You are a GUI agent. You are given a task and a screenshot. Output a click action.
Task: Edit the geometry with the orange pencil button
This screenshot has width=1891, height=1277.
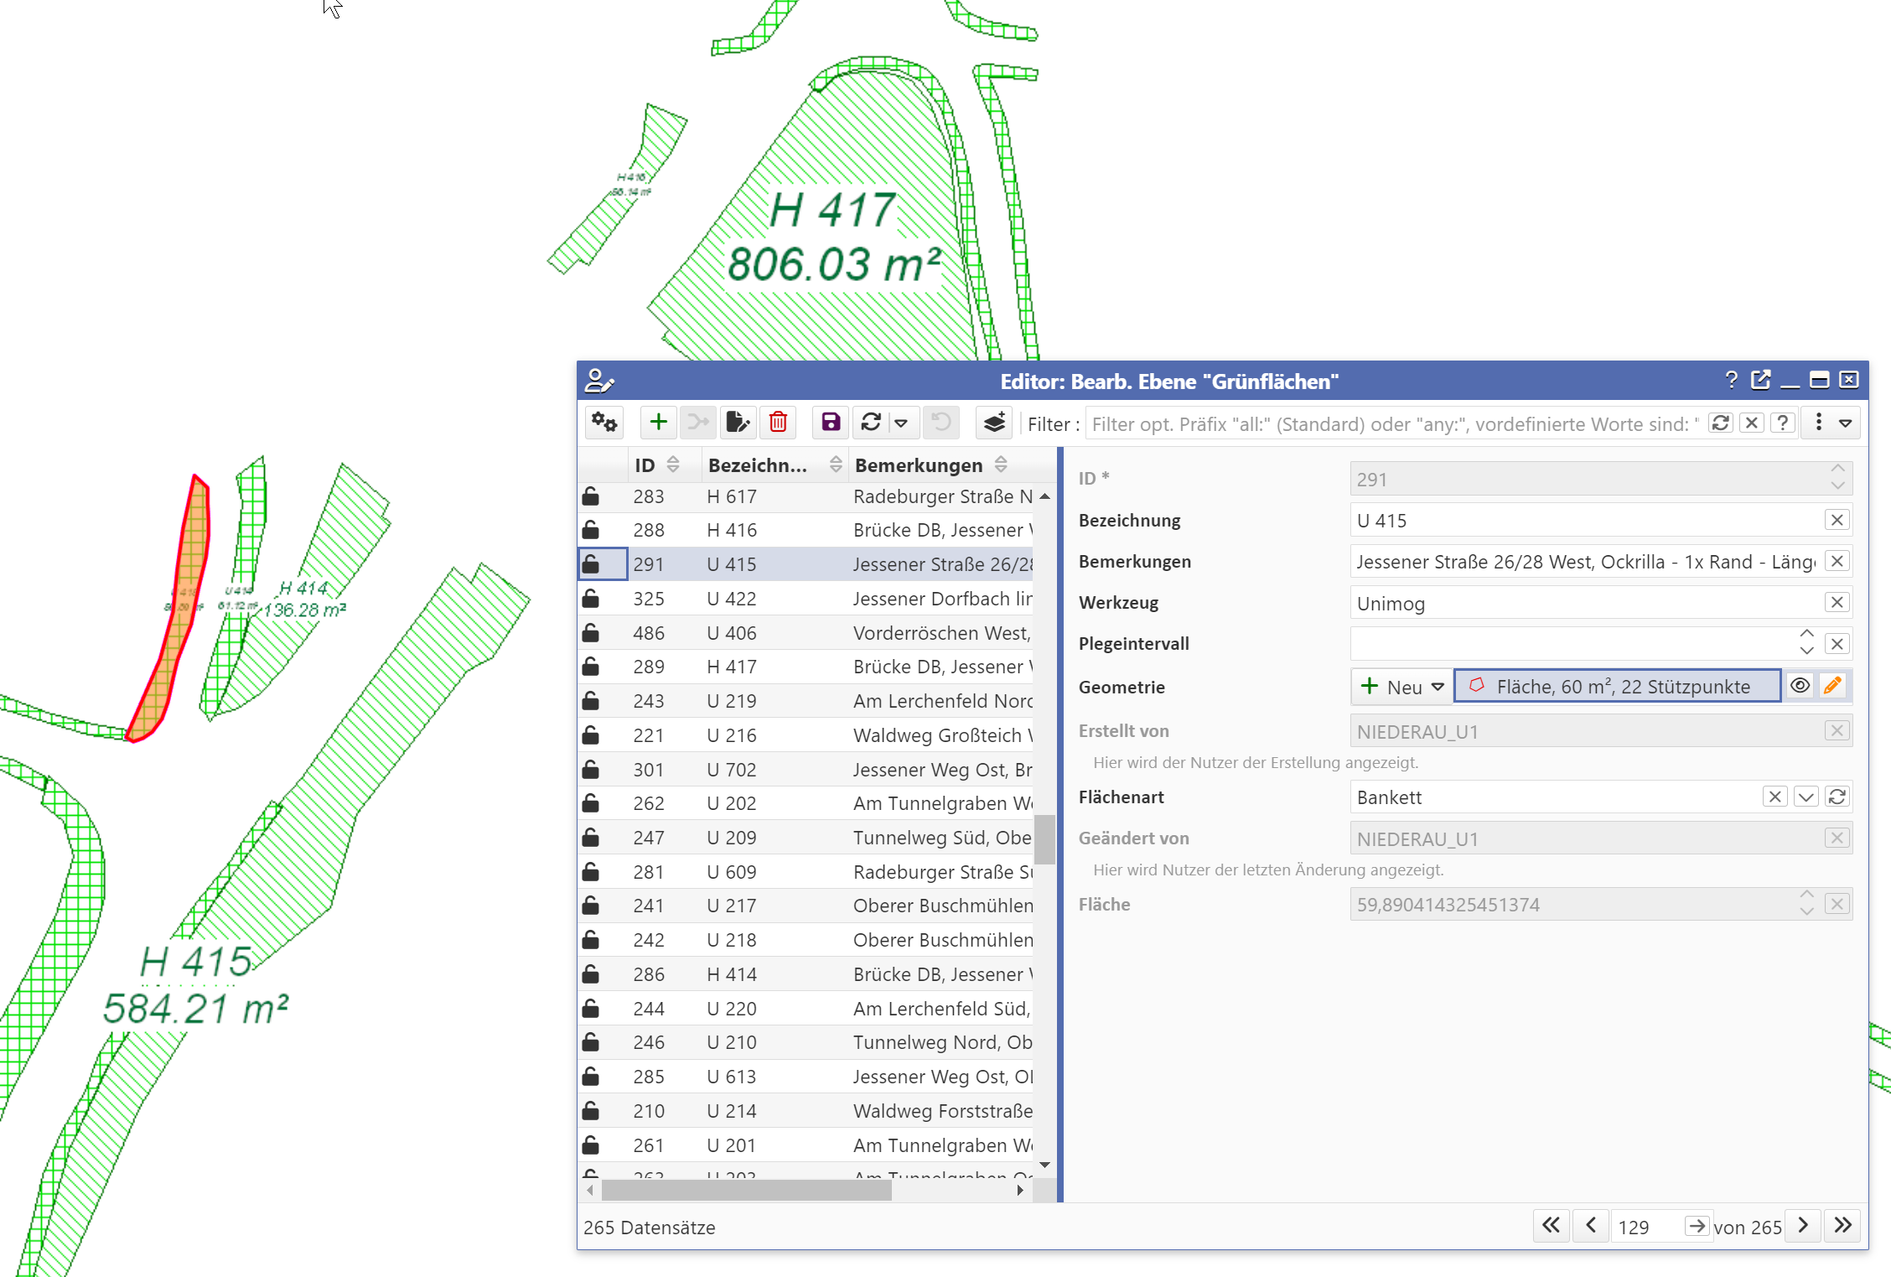click(1832, 685)
